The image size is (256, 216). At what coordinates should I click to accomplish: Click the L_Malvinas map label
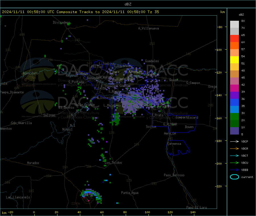click(112, 105)
